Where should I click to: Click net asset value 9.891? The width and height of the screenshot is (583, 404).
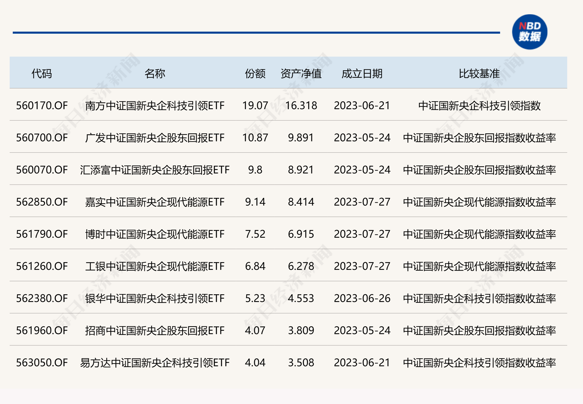point(301,138)
